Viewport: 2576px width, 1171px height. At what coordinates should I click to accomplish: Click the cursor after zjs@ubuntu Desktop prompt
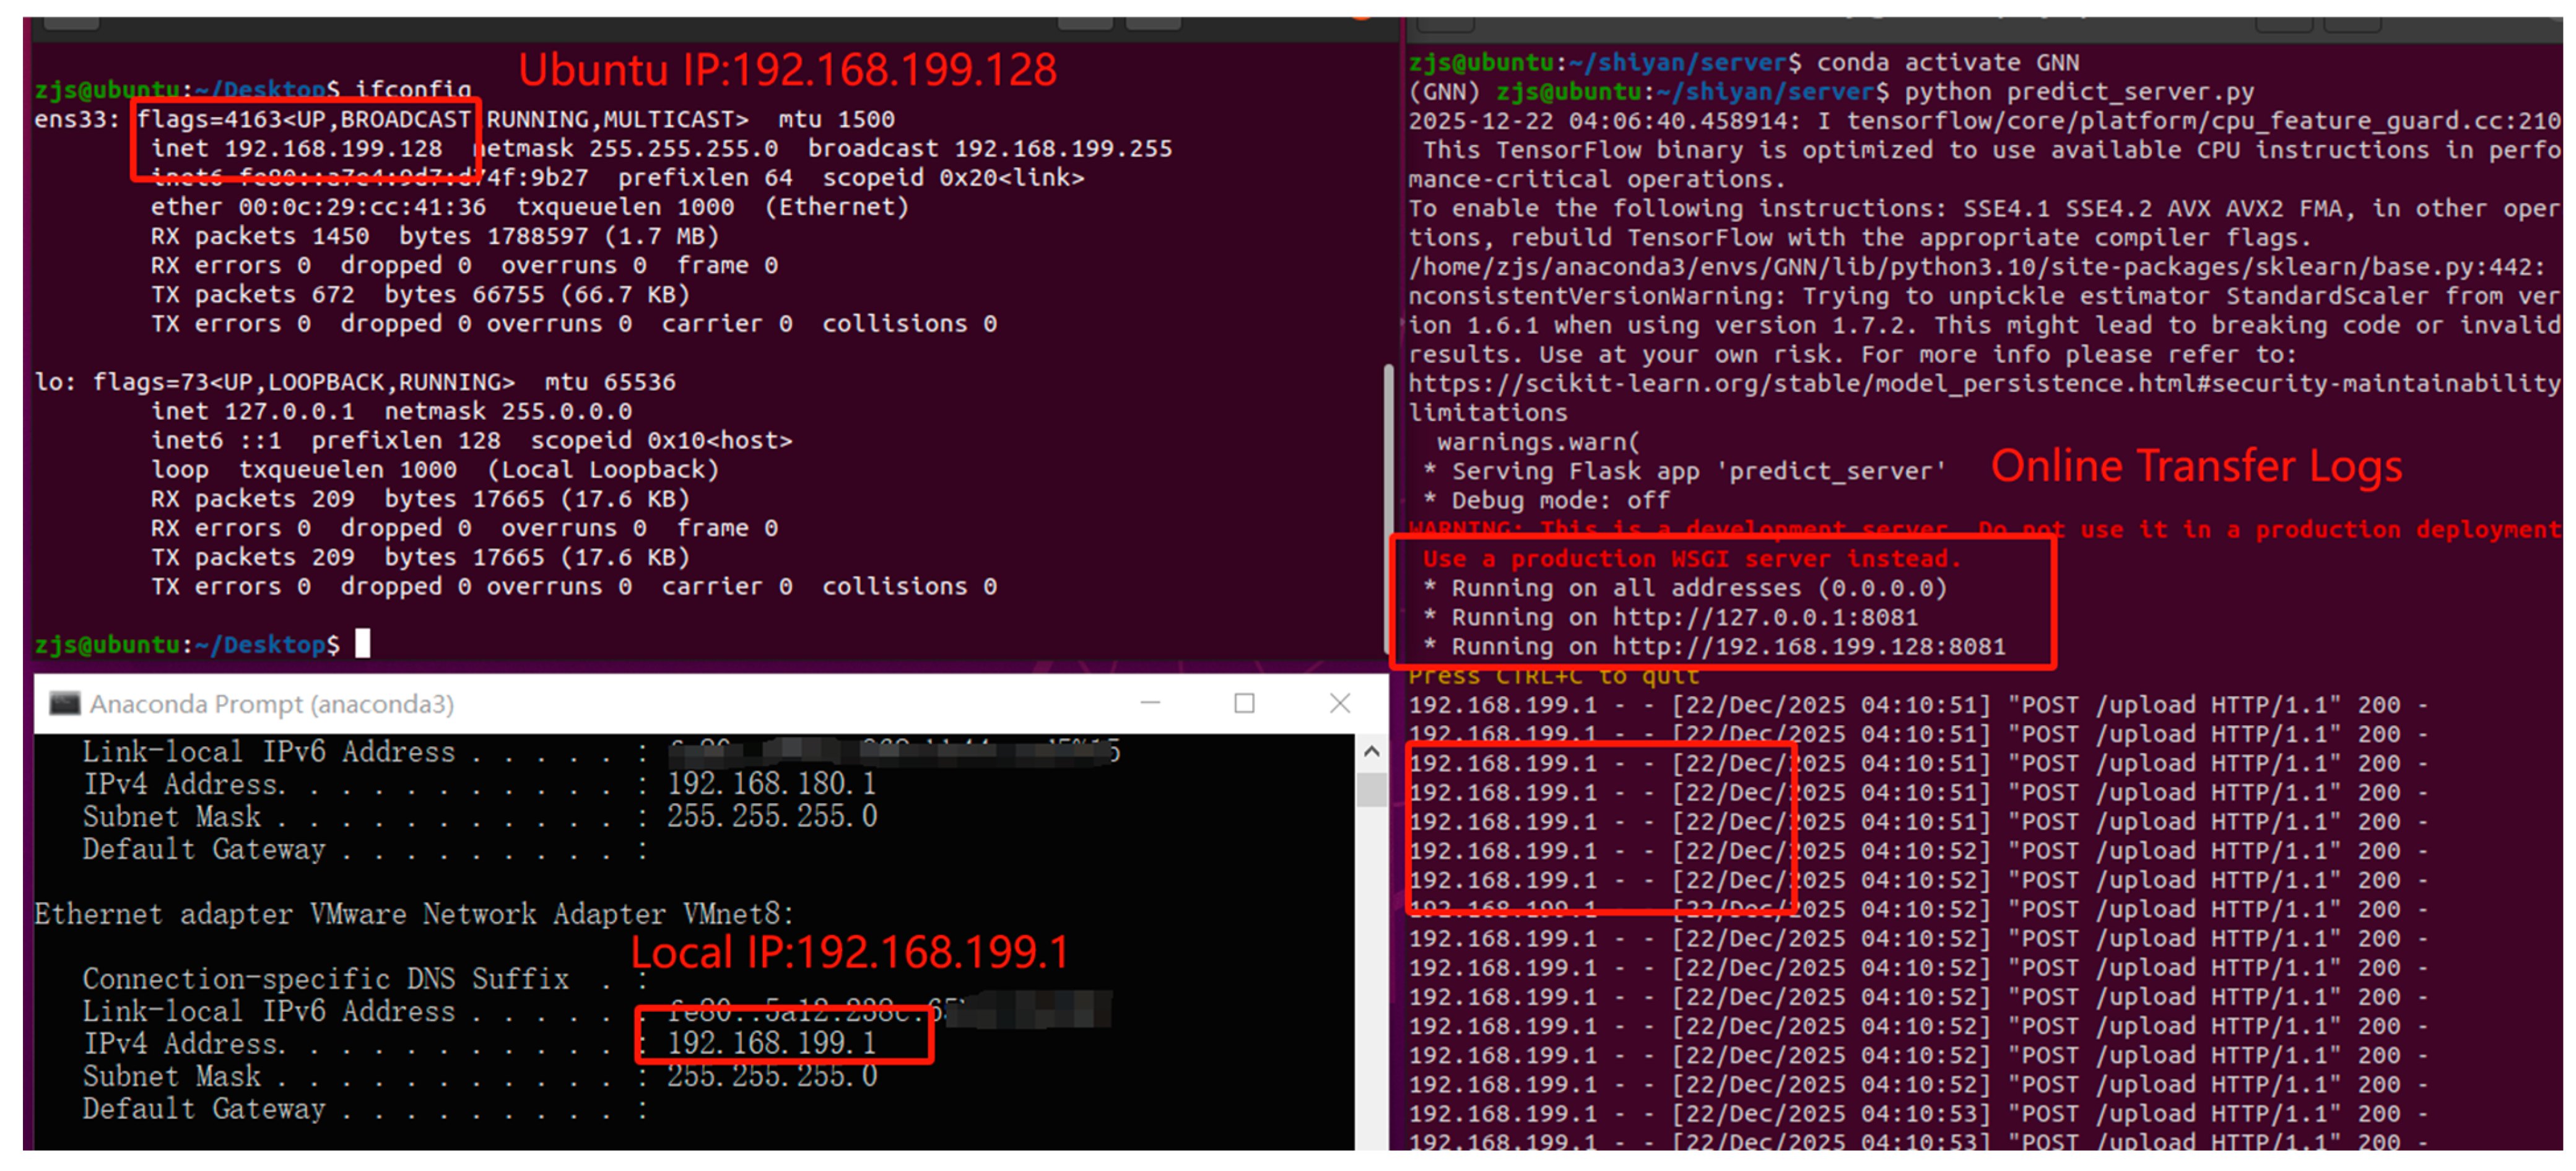click(x=363, y=644)
